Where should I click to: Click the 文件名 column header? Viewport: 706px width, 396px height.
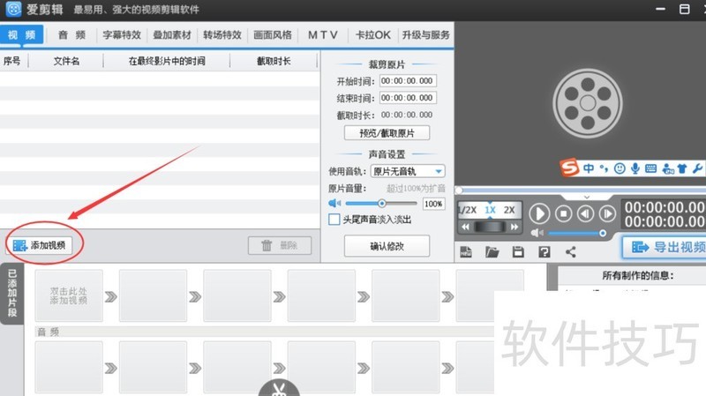pyautogui.click(x=66, y=61)
